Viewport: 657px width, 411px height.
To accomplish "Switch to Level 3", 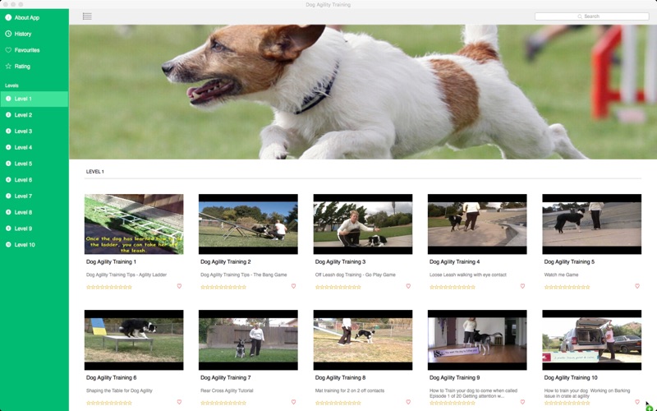I will pos(34,132).
